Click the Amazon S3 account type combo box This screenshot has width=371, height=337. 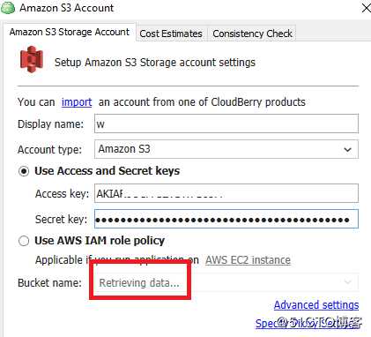pyautogui.click(x=226, y=149)
